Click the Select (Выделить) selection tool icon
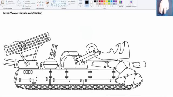This screenshot has width=173, height=97. (x=19, y=2)
